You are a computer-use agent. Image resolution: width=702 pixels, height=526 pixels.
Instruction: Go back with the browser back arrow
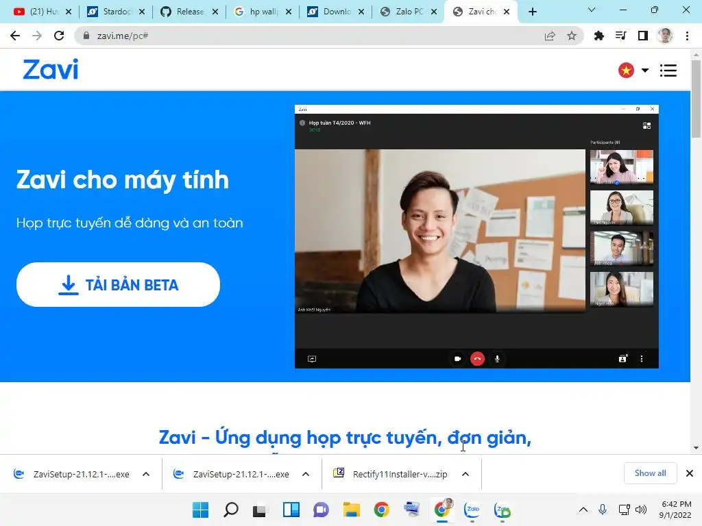click(15, 36)
